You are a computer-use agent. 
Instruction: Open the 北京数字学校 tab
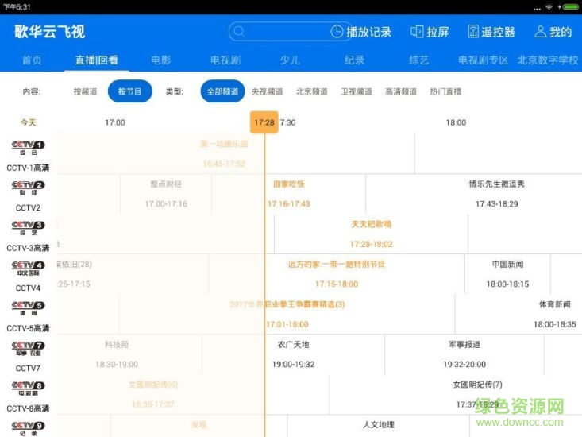[x=548, y=60]
